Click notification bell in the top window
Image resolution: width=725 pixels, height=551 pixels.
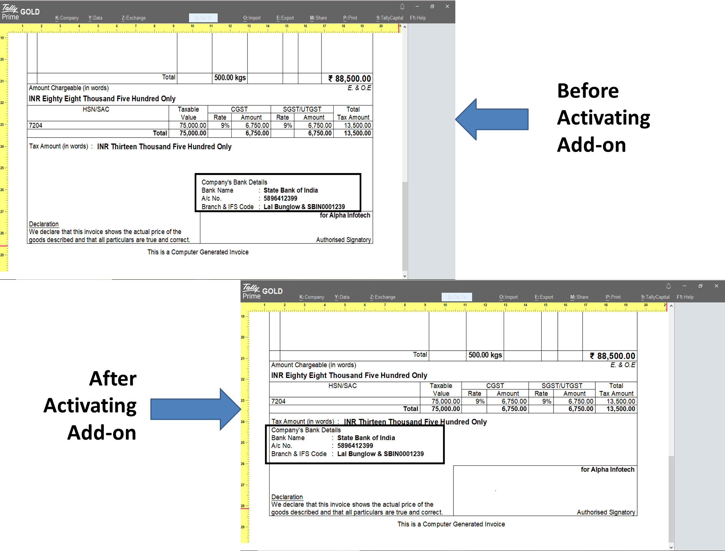pyautogui.click(x=402, y=7)
